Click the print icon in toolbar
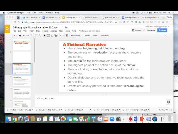This screenshot has height=134, width=178. [20, 35]
